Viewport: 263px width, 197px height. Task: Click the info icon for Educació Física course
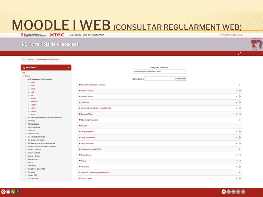click(x=240, y=114)
